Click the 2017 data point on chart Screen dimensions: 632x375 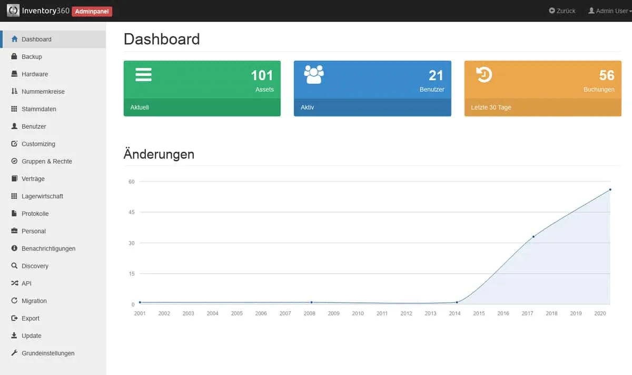(x=533, y=236)
